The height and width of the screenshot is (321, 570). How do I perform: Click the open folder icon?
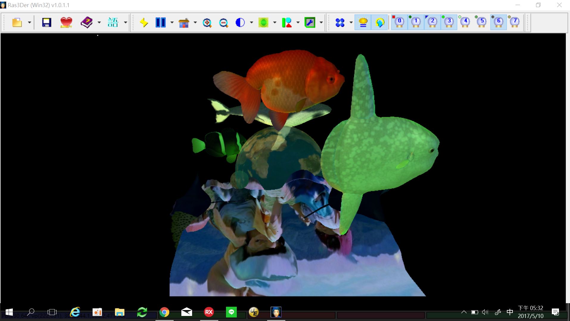tap(17, 23)
